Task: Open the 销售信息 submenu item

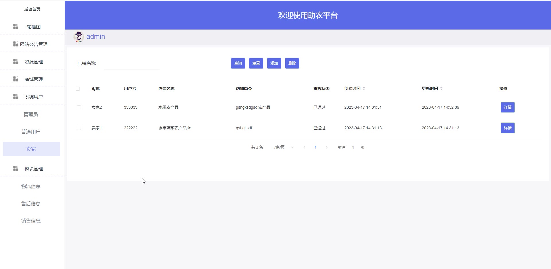Action: pyautogui.click(x=31, y=221)
